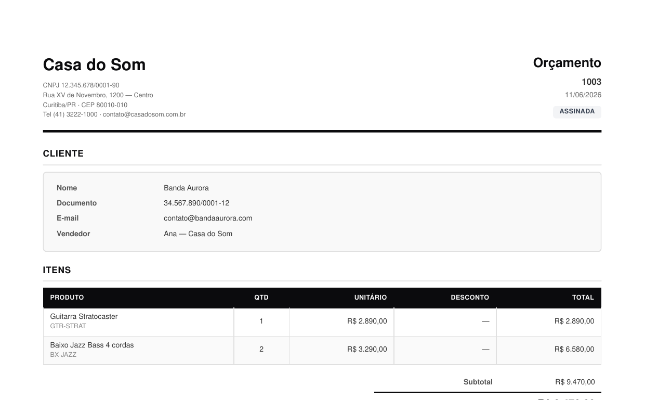Click the PRODUTO column header
Image resolution: width=645 pixels, height=400 pixels.
point(67,298)
